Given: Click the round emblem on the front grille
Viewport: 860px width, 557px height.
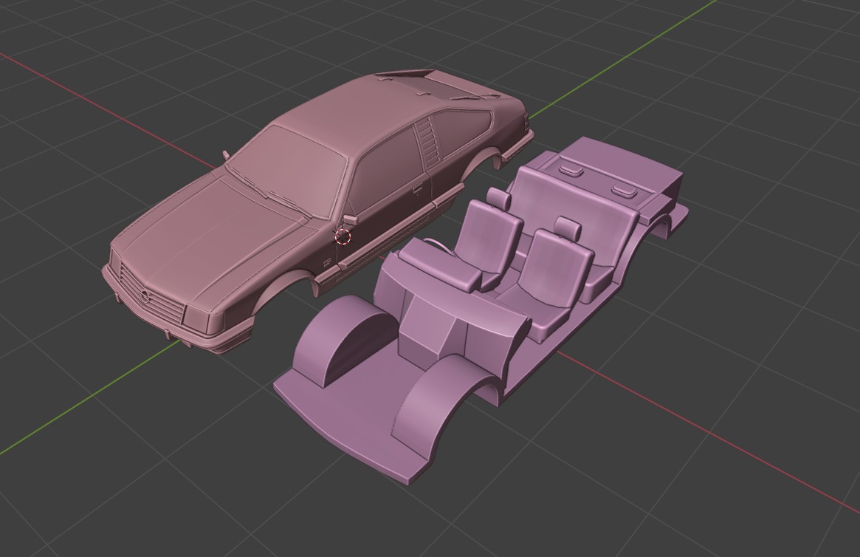Looking at the screenshot, I should point(144,298).
